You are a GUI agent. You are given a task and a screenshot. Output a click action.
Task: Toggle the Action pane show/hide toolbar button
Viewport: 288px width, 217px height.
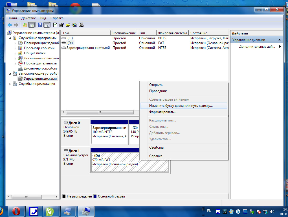click(47, 25)
